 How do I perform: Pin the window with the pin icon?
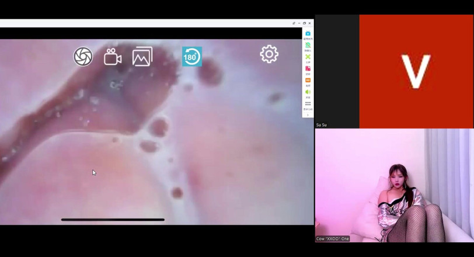click(294, 23)
